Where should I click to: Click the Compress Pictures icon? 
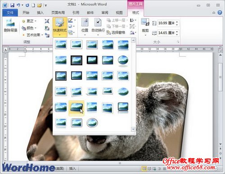[47, 21]
